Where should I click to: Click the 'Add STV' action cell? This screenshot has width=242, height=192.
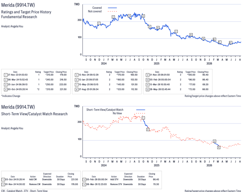[114, 179]
